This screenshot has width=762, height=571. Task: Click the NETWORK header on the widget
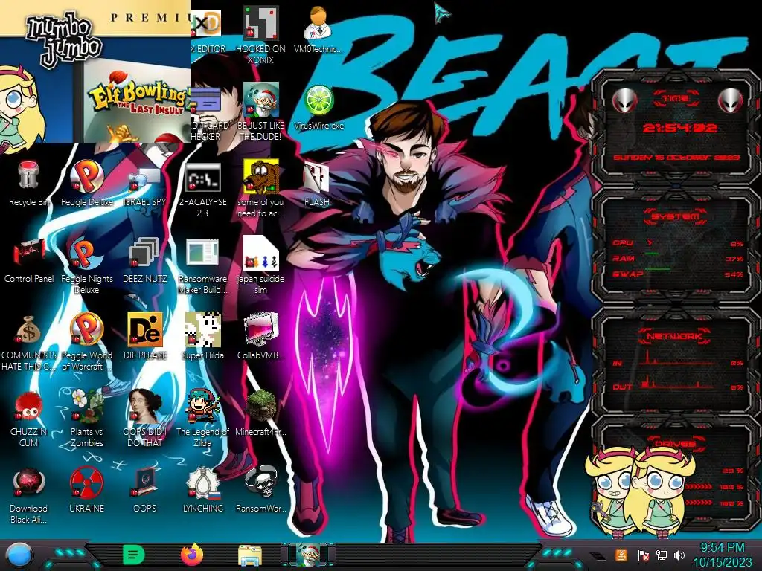coord(674,336)
